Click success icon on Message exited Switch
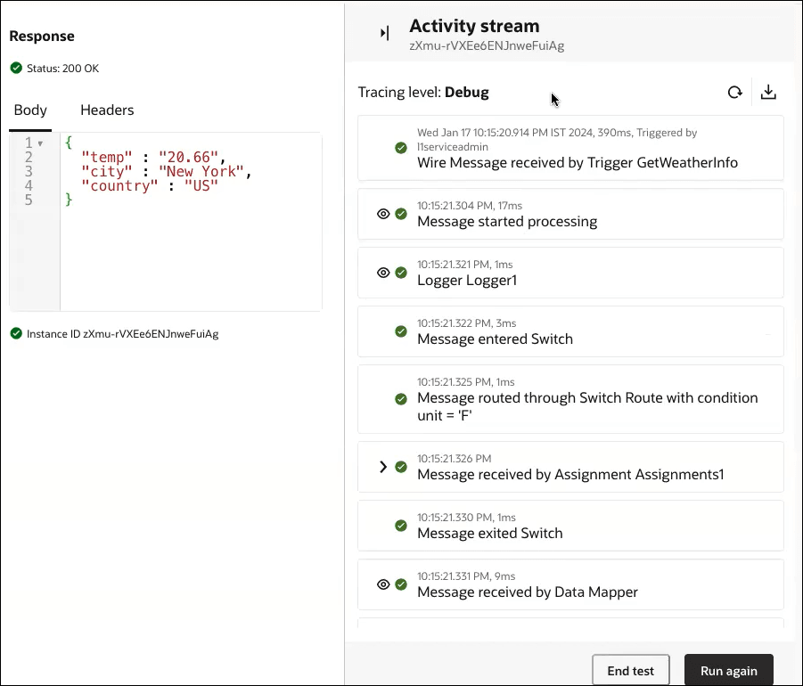803x686 pixels. 401,526
